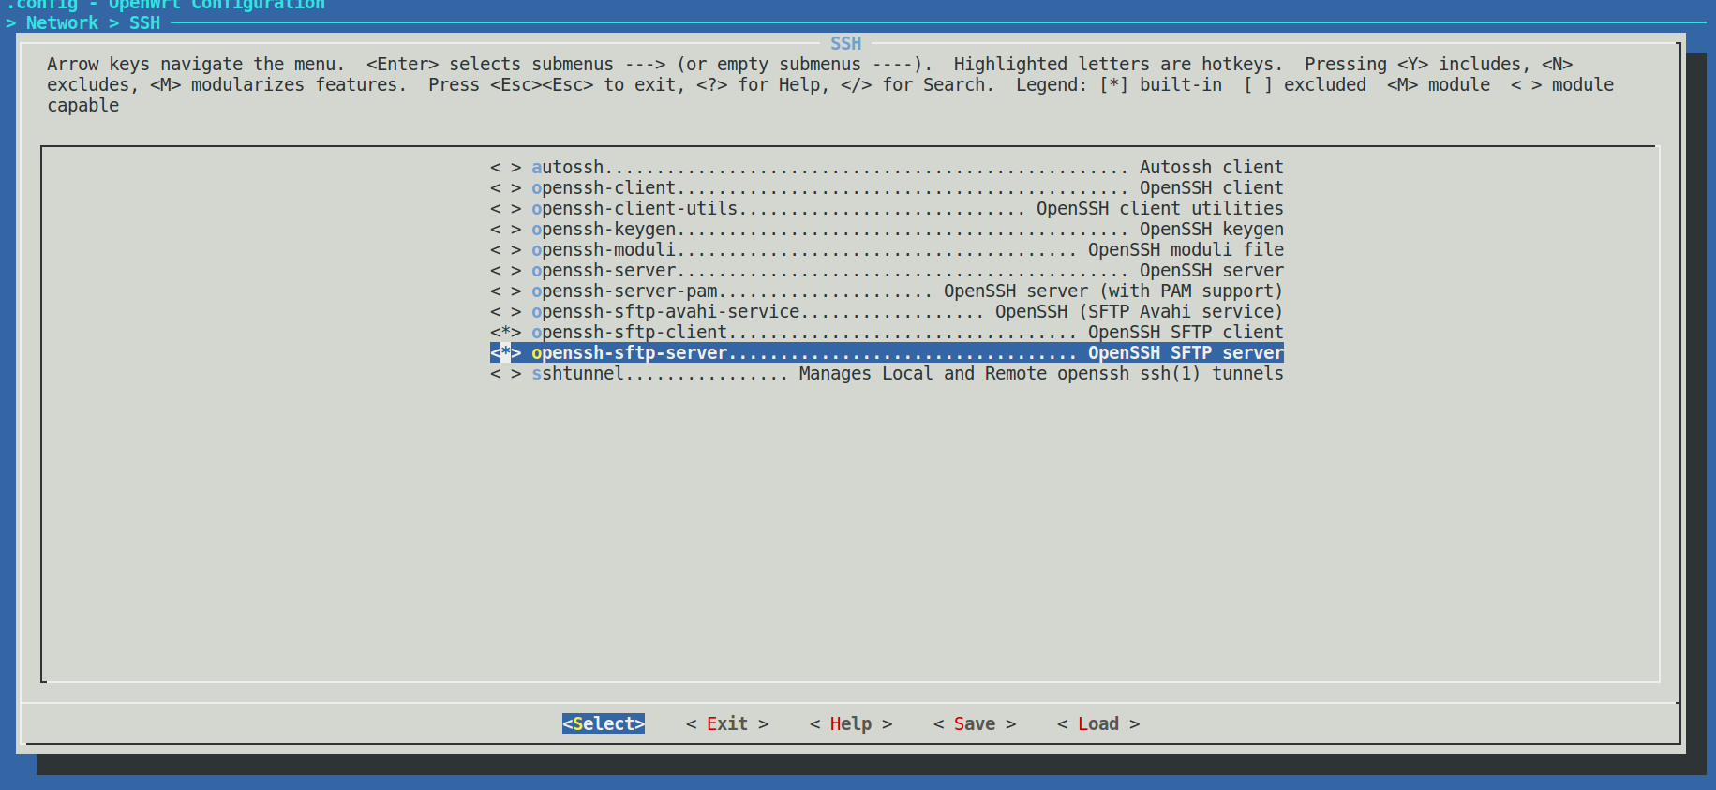Toggle the openssh-server-pam package marker
This screenshot has width=1716, height=790.
coord(505,291)
